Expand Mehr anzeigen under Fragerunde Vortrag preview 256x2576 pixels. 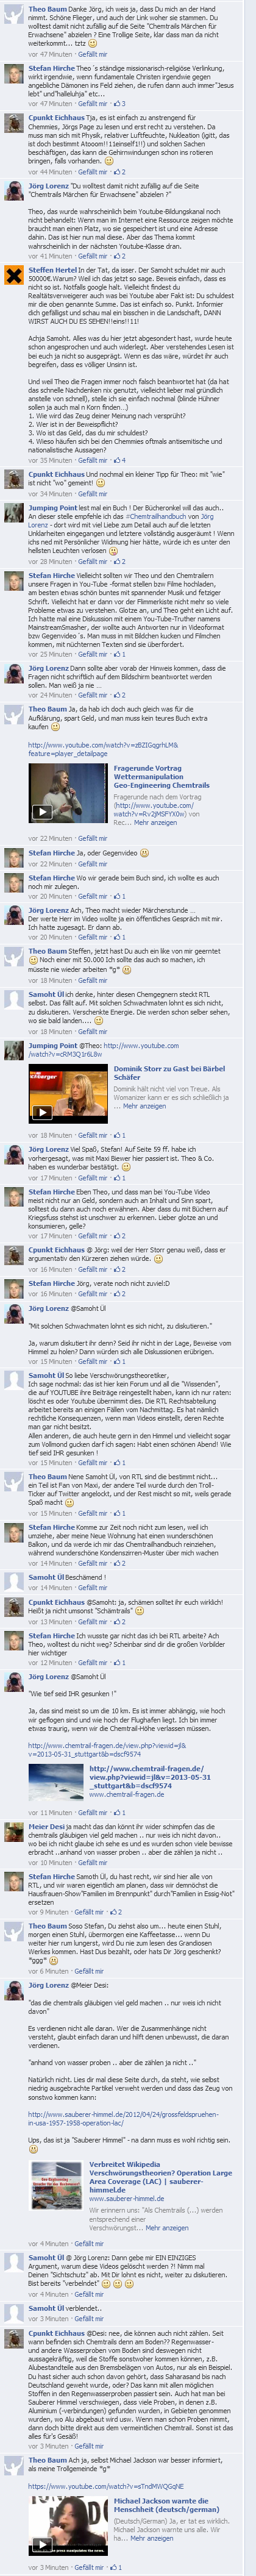pos(155,823)
